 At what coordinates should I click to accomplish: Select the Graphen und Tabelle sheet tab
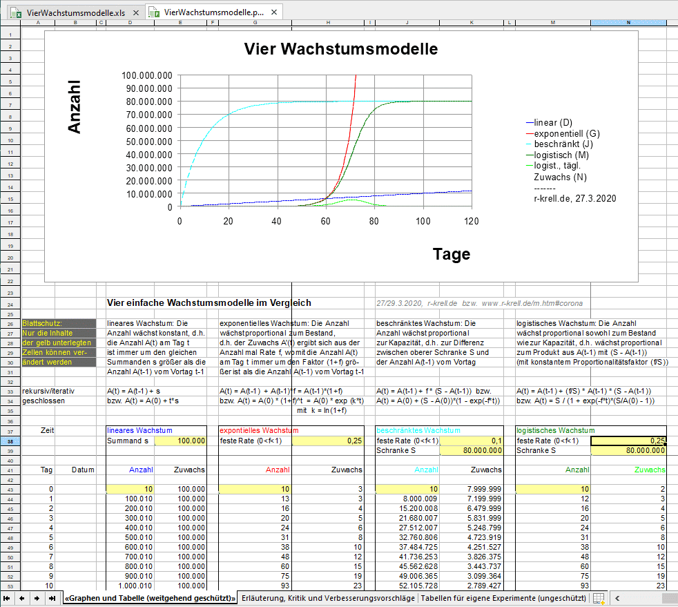point(150,598)
